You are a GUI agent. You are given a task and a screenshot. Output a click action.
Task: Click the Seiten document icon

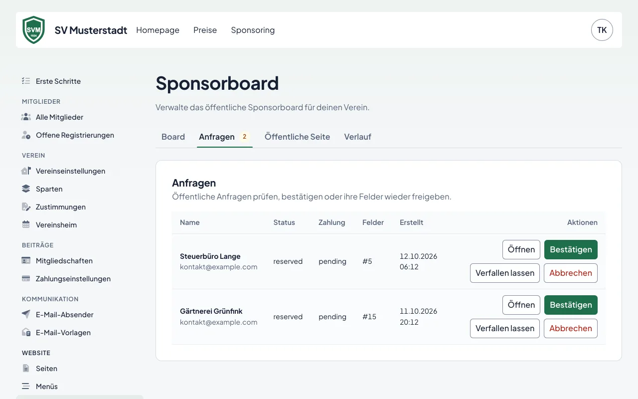pos(26,368)
